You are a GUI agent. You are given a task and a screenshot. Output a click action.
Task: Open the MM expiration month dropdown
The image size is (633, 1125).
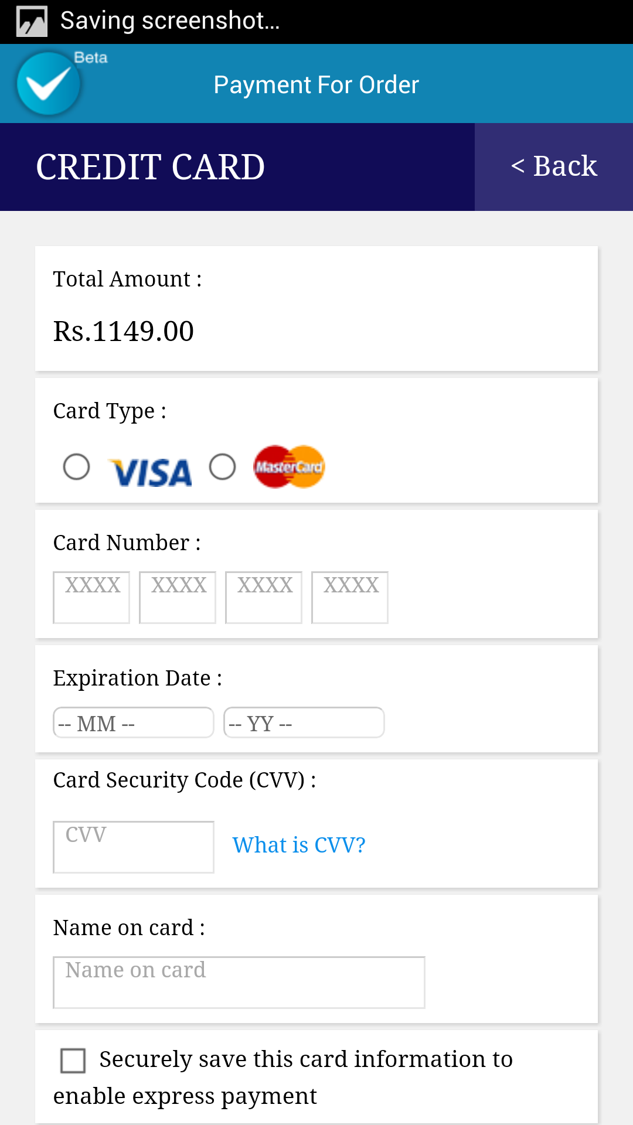click(x=134, y=723)
